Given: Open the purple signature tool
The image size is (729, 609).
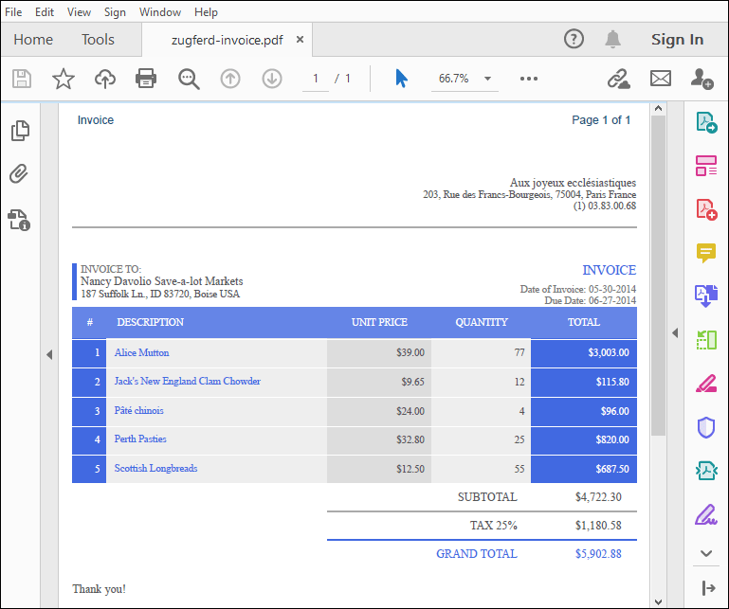Looking at the screenshot, I should point(705,514).
